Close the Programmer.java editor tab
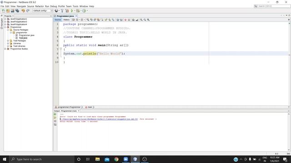Image resolution: width=291 pixels, height=163 pixels. coord(76,16)
